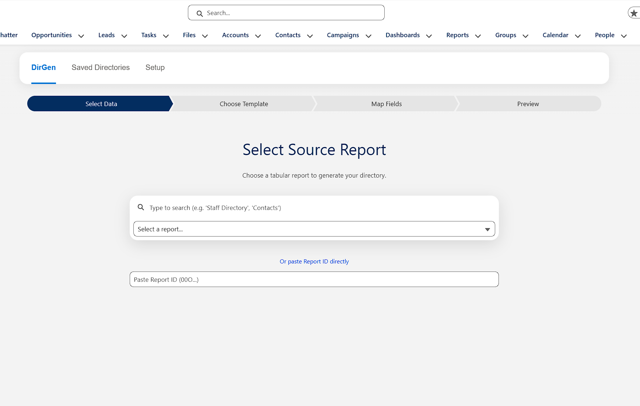
Task: Click the Preview wizard step
Action: tap(528, 104)
